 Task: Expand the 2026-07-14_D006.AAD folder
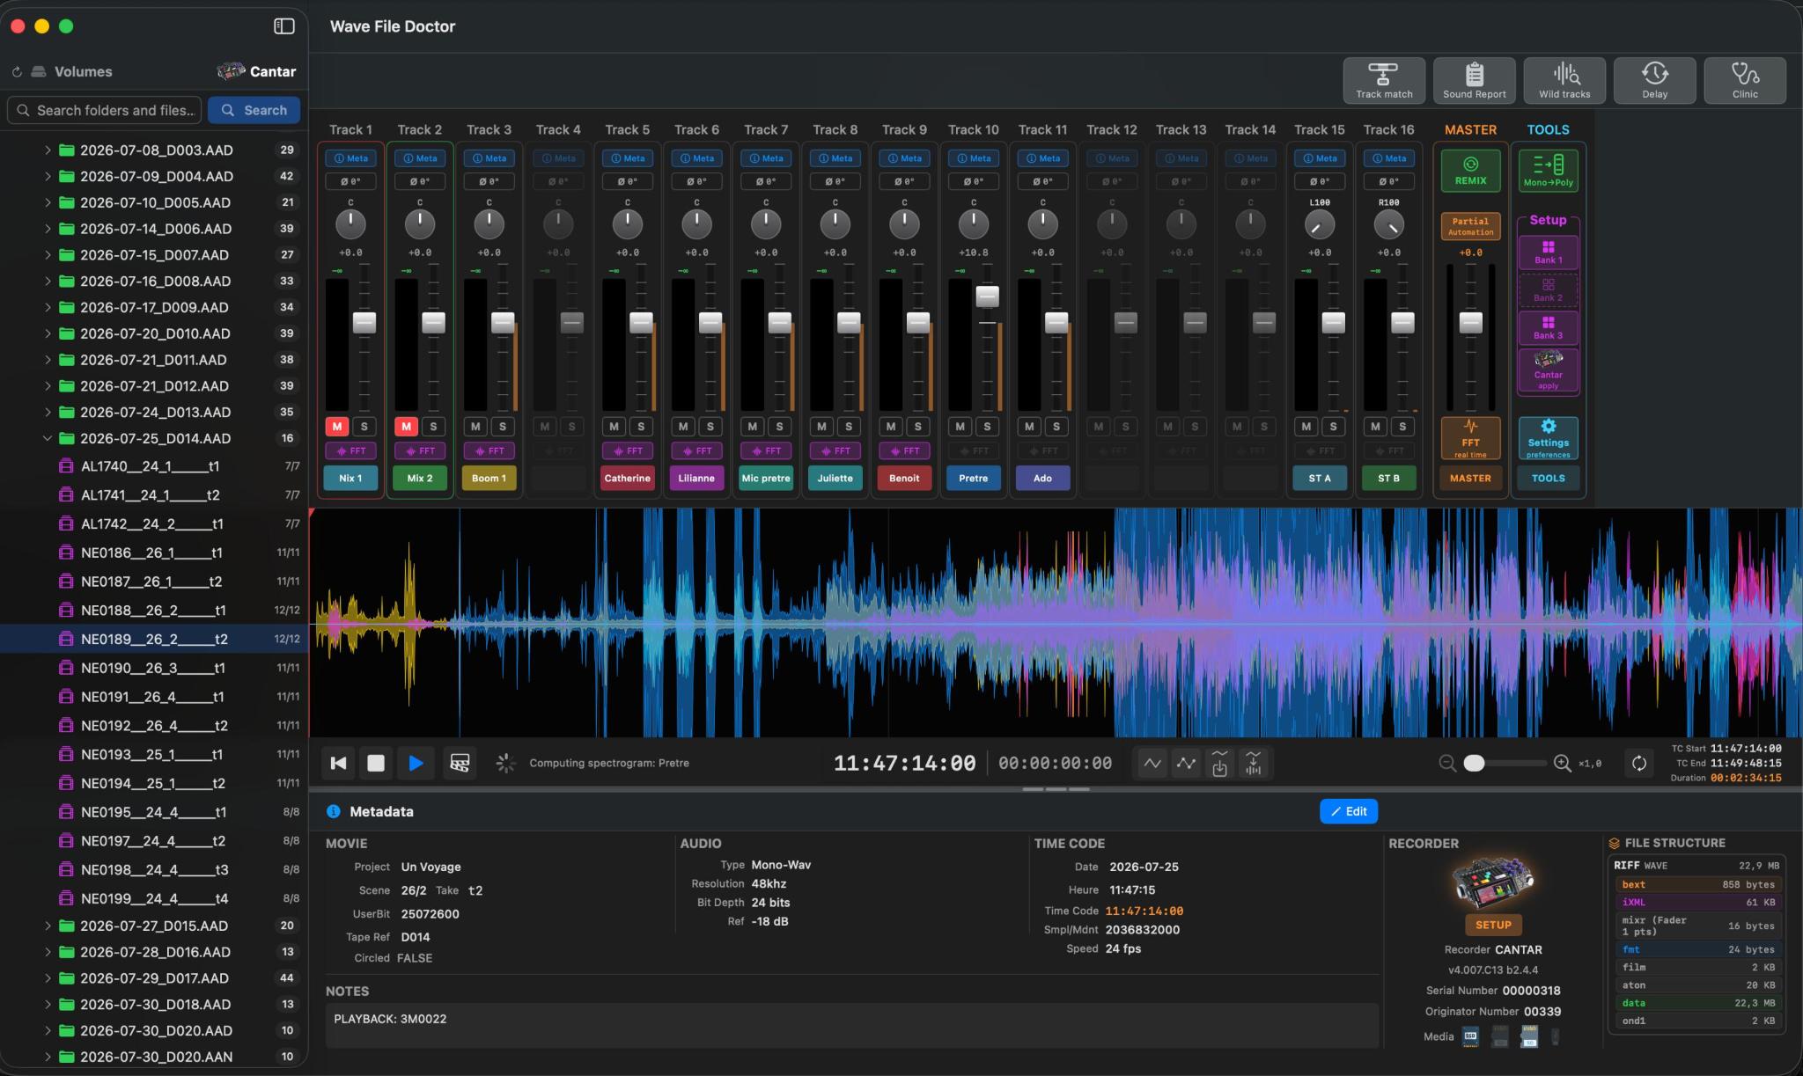(x=48, y=229)
